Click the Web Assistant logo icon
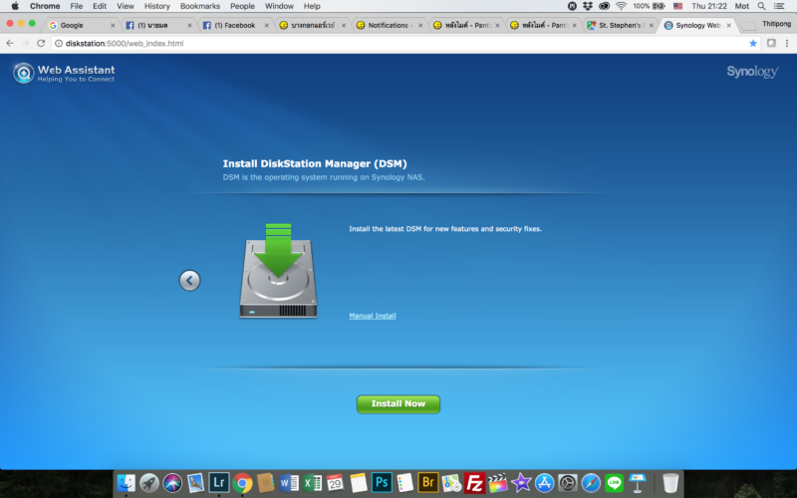The height and width of the screenshot is (498, 797). point(23,73)
